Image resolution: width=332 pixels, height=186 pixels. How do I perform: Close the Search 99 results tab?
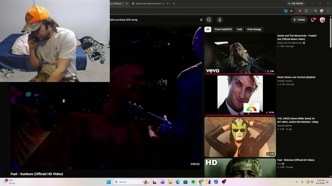pos(168,4)
